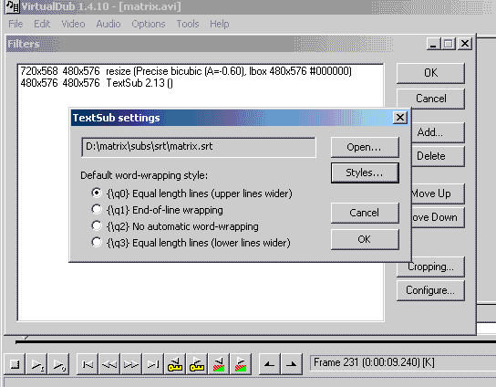Step backward one frame
This screenshot has height=387, width=496.
pyautogui.click(x=109, y=364)
